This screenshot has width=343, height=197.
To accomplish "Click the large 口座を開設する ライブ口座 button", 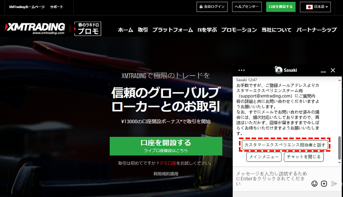I will click(x=166, y=146).
